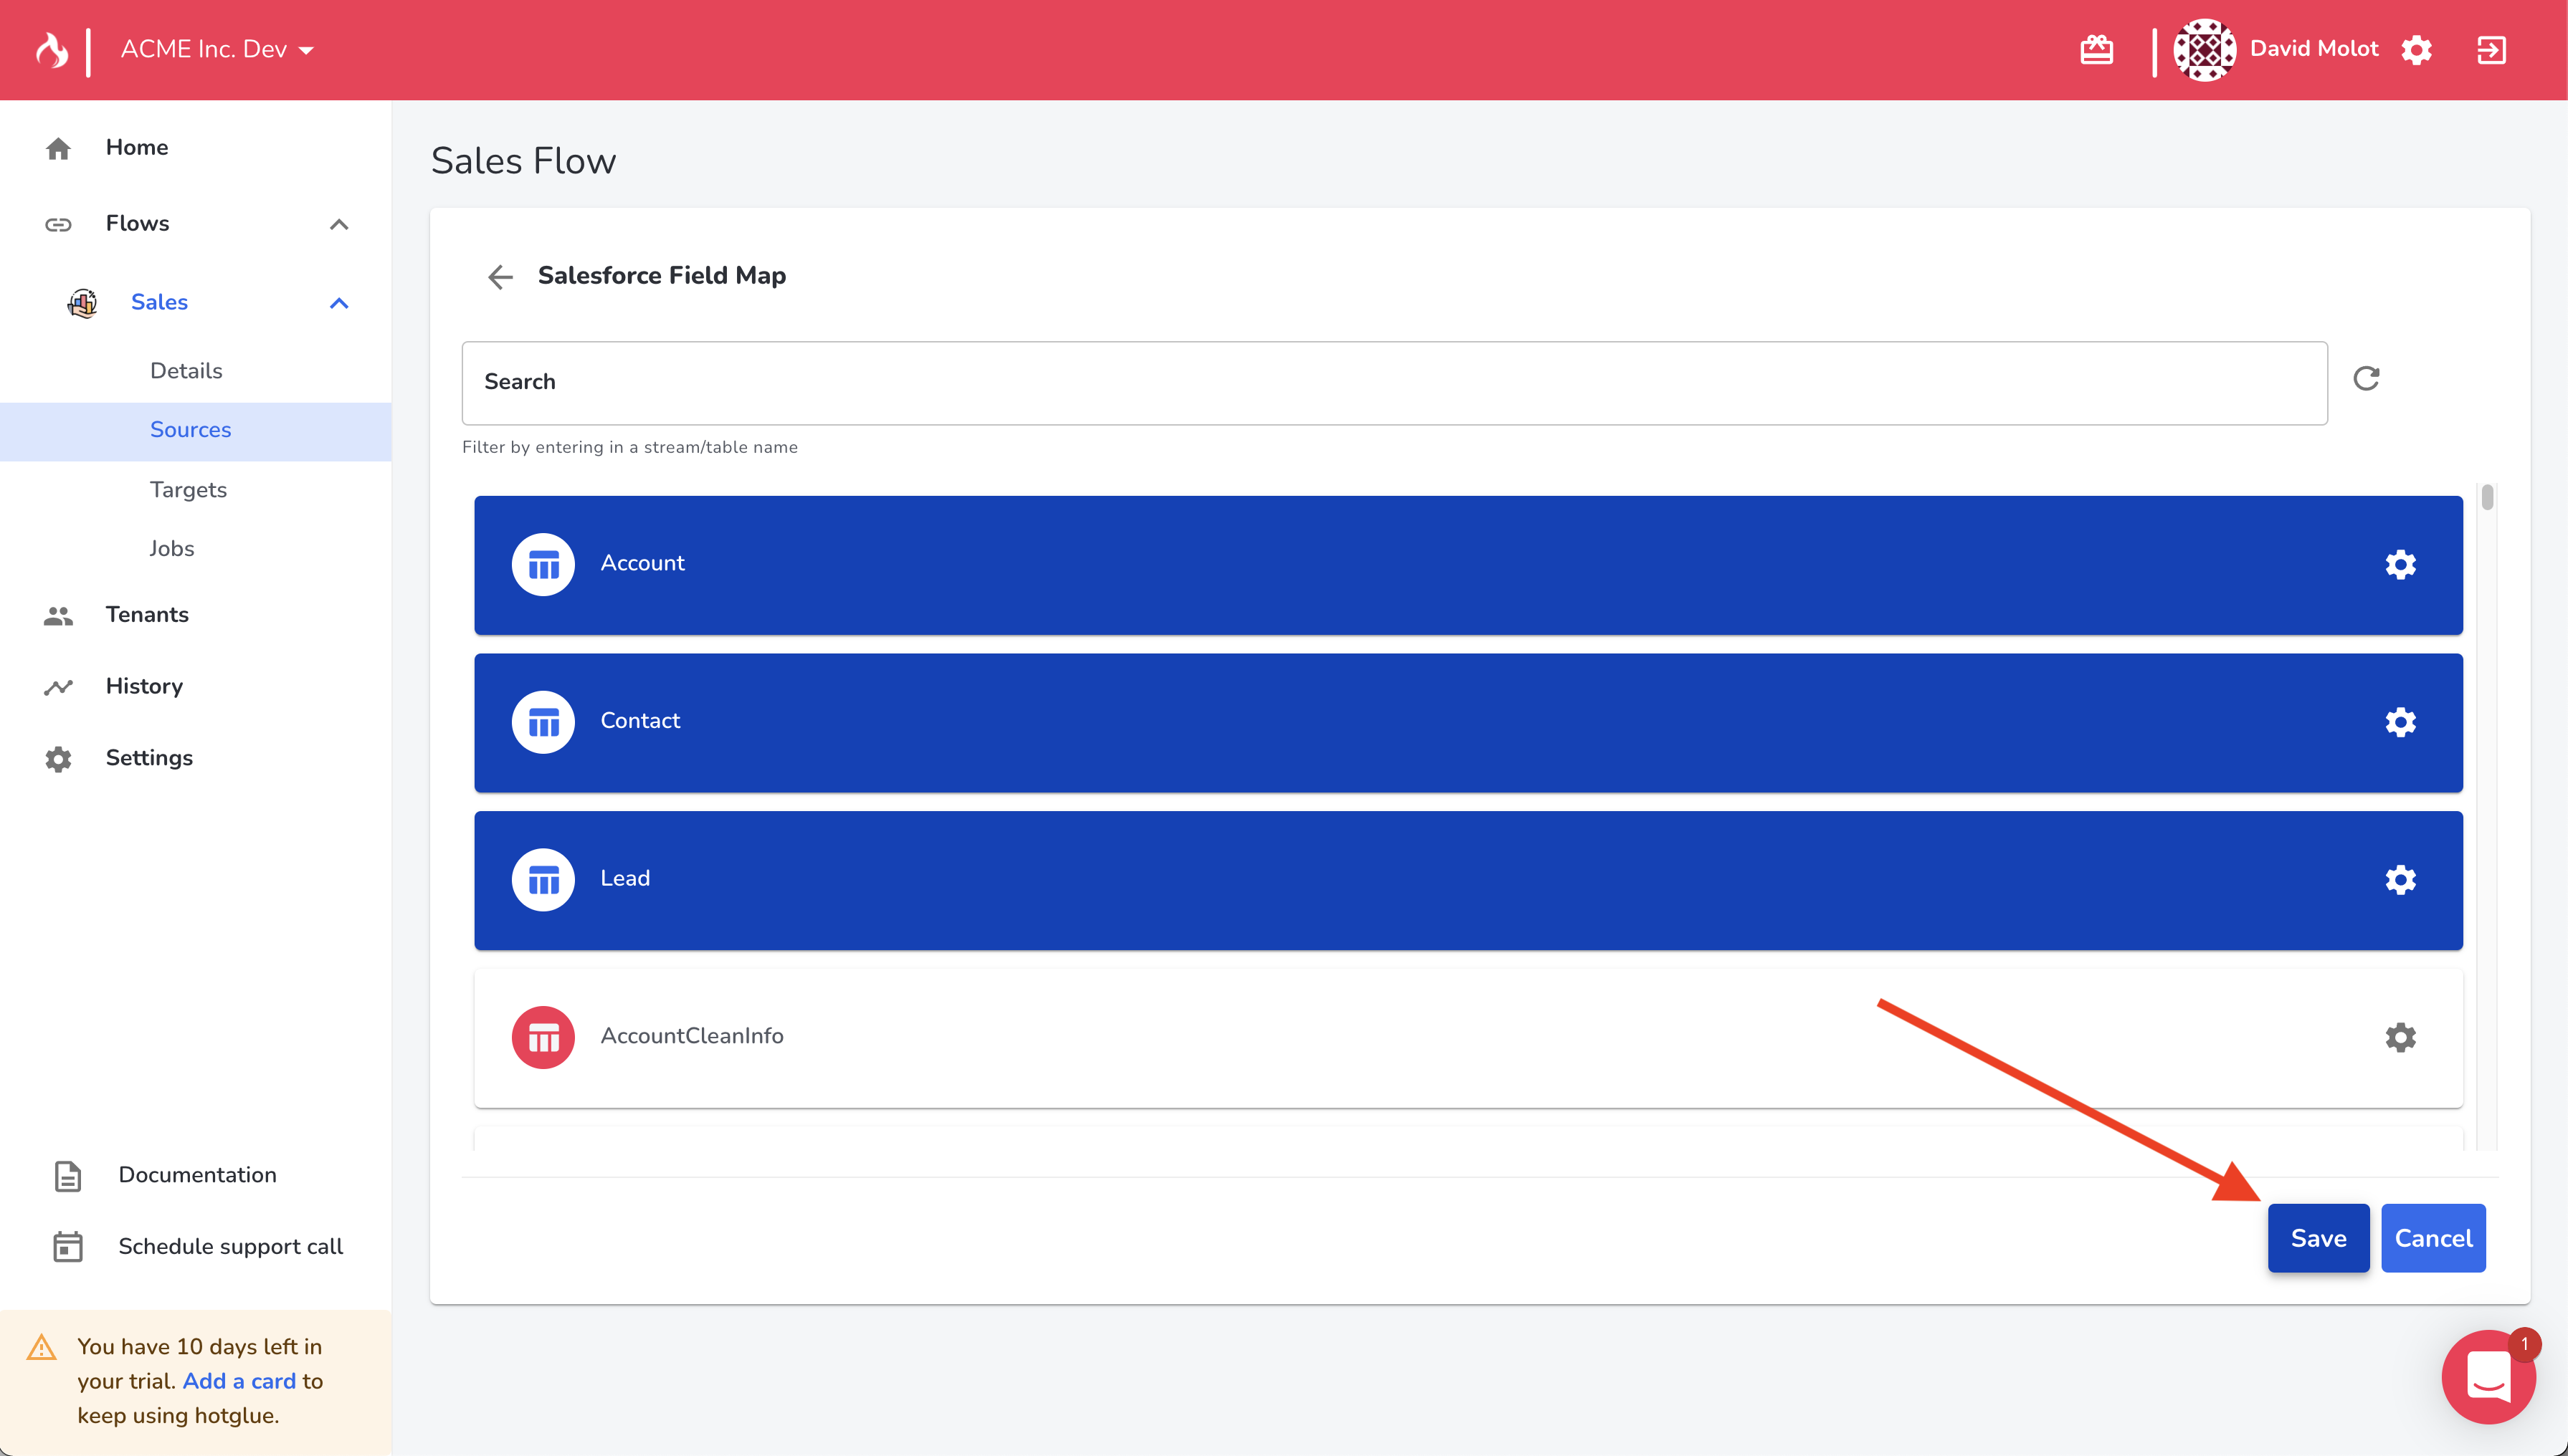Open the gift box icon in header
This screenshot has width=2568, height=1456.
click(x=2097, y=49)
